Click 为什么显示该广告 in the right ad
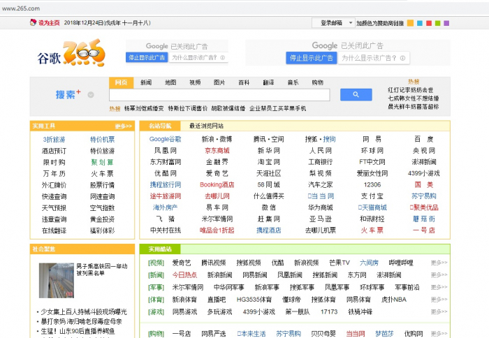Screen dimensions: 489x338 pos(373,58)
